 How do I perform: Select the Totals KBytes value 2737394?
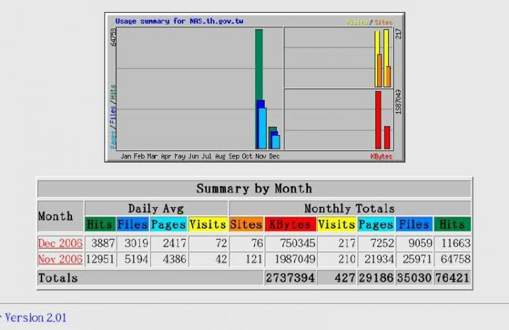[x=290, y=278]
